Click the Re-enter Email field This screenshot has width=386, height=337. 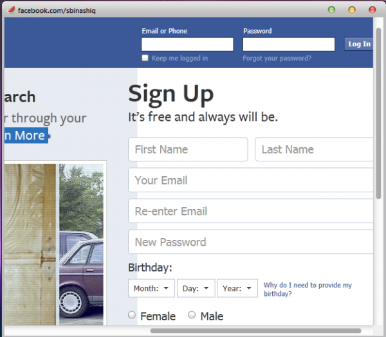coord(251,211)
